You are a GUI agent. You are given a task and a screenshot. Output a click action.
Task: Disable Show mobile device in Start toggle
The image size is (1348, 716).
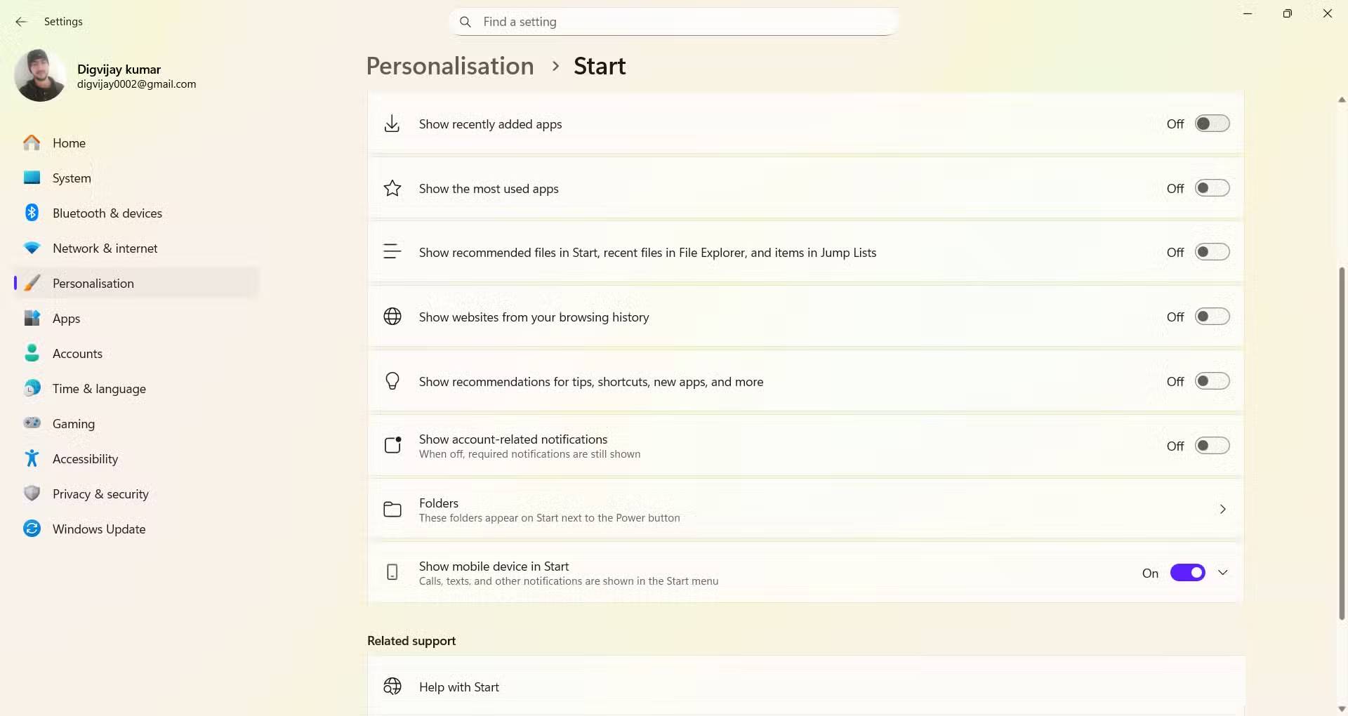pos(1187,573)
